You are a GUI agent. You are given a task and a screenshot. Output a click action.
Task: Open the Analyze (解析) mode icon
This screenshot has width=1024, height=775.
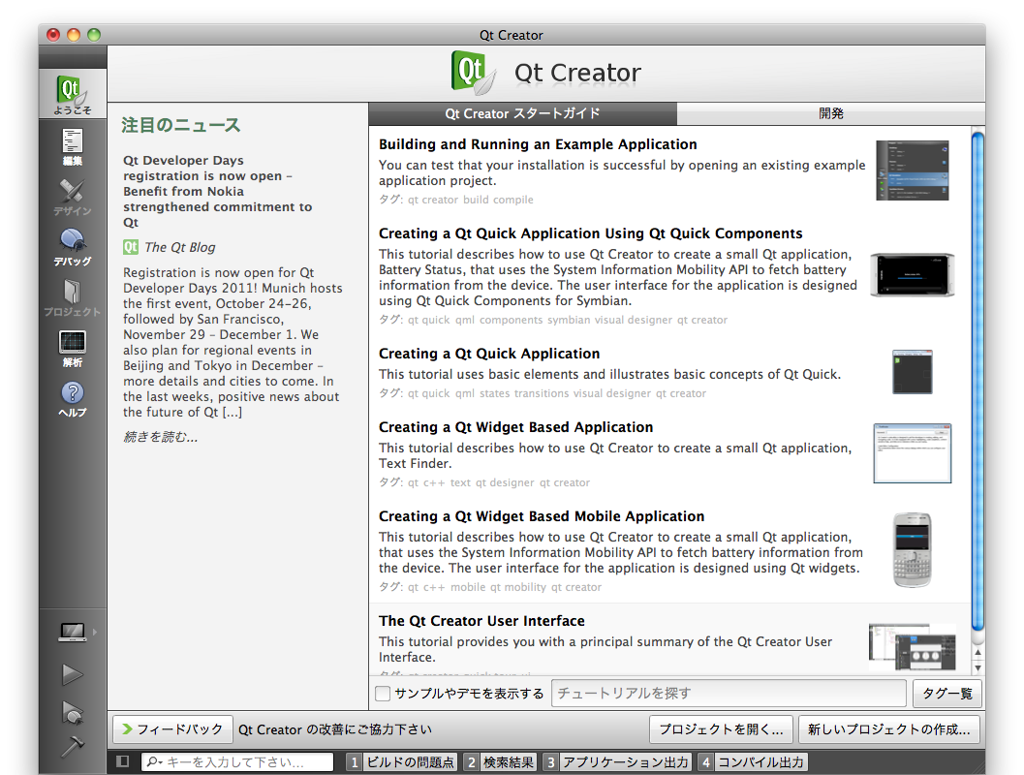73,347
